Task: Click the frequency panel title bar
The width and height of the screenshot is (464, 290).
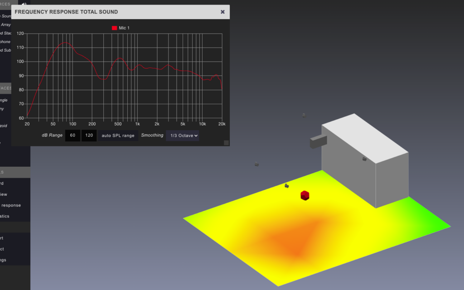Action: [x=113, y=12]
